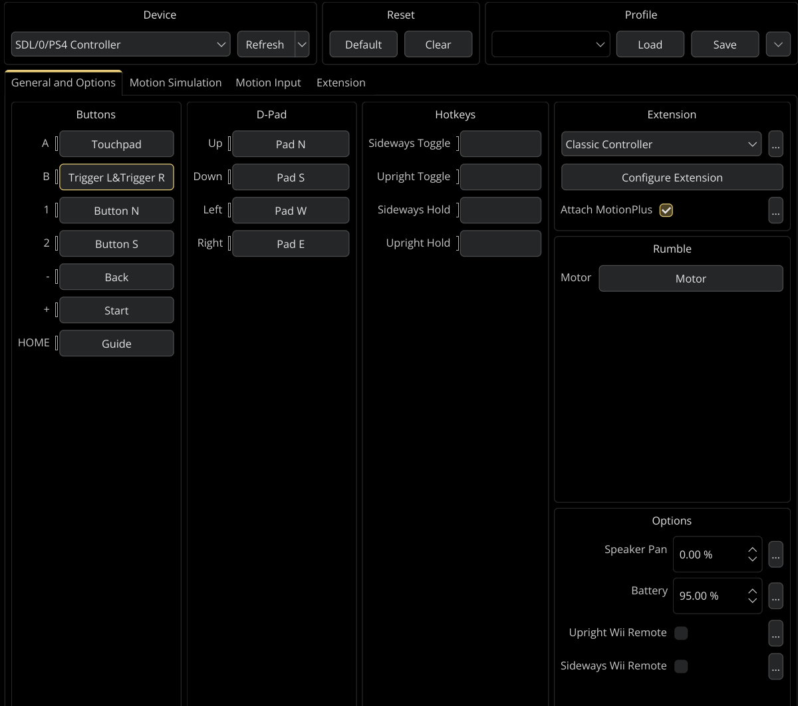Open the Device dropdown showing SDL/0/PS4 Controller

[121, 45]
